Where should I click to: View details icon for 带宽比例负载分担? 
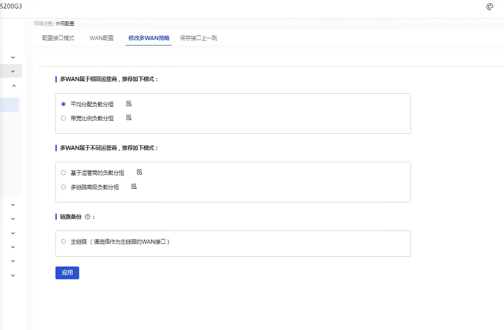(129, 118)
